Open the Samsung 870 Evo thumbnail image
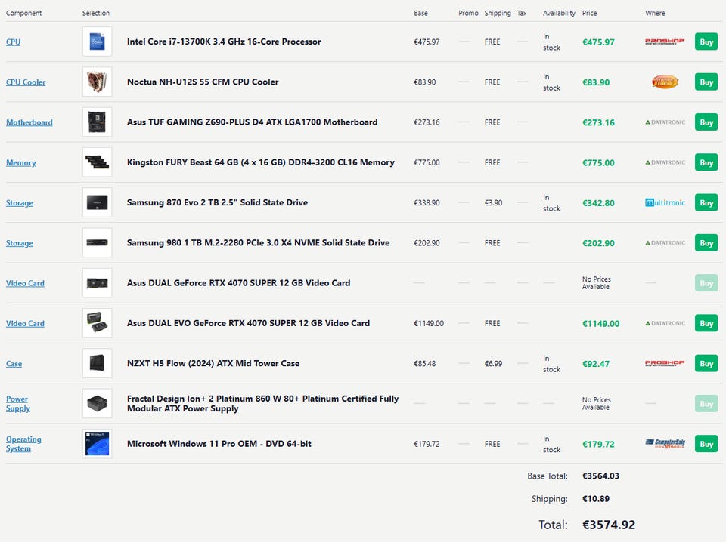726x542 pixels. coord(98,202)
